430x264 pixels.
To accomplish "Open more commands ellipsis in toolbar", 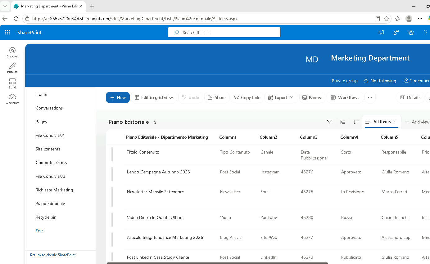I will point(370,97).
